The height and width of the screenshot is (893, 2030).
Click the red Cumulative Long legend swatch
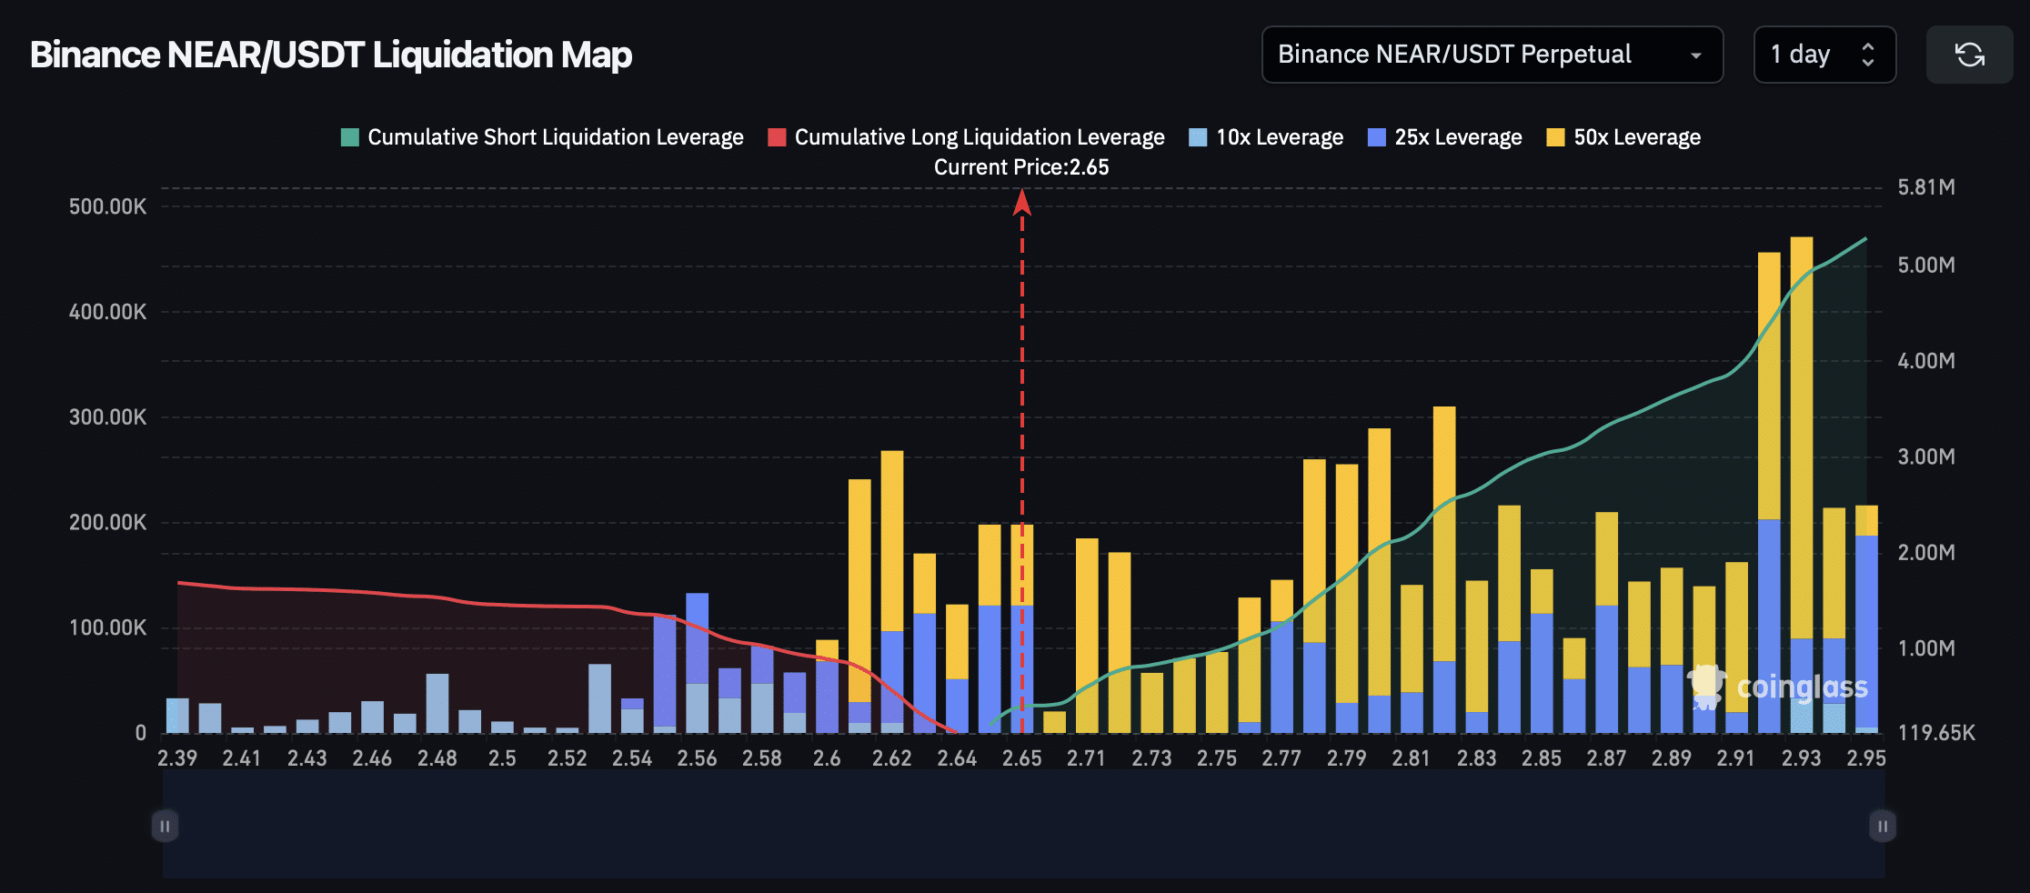click(x=777, y=137)
